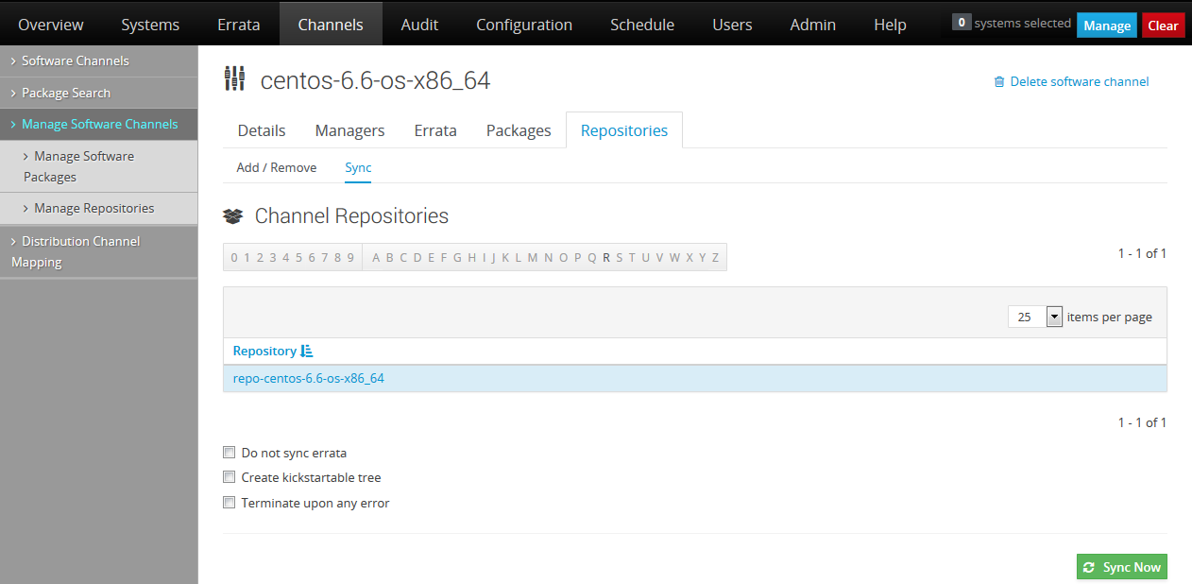Open Users in top navigation
The height and width of the screenshot is (584, 1192).
coord(732,25)
